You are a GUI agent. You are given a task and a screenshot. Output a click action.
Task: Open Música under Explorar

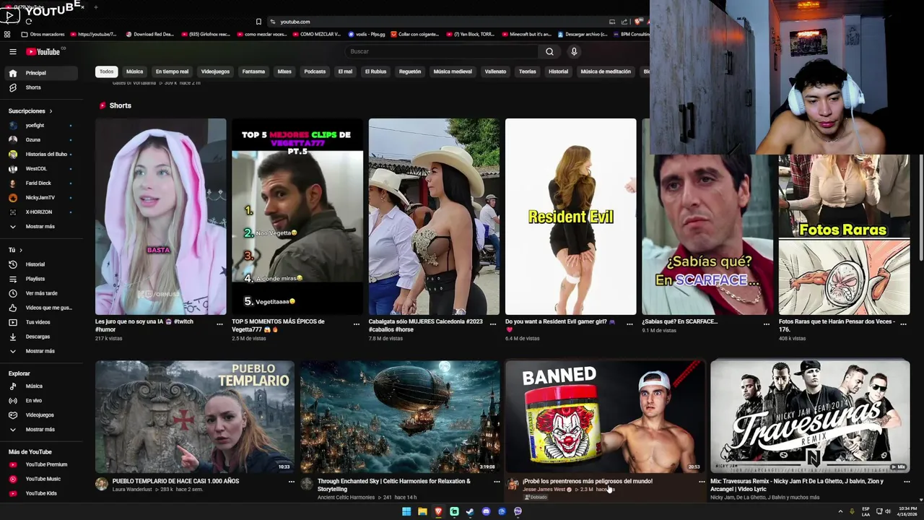pos(40,386)
